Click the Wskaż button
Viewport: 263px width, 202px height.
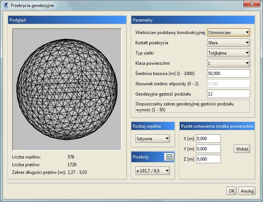pos(242,149)
